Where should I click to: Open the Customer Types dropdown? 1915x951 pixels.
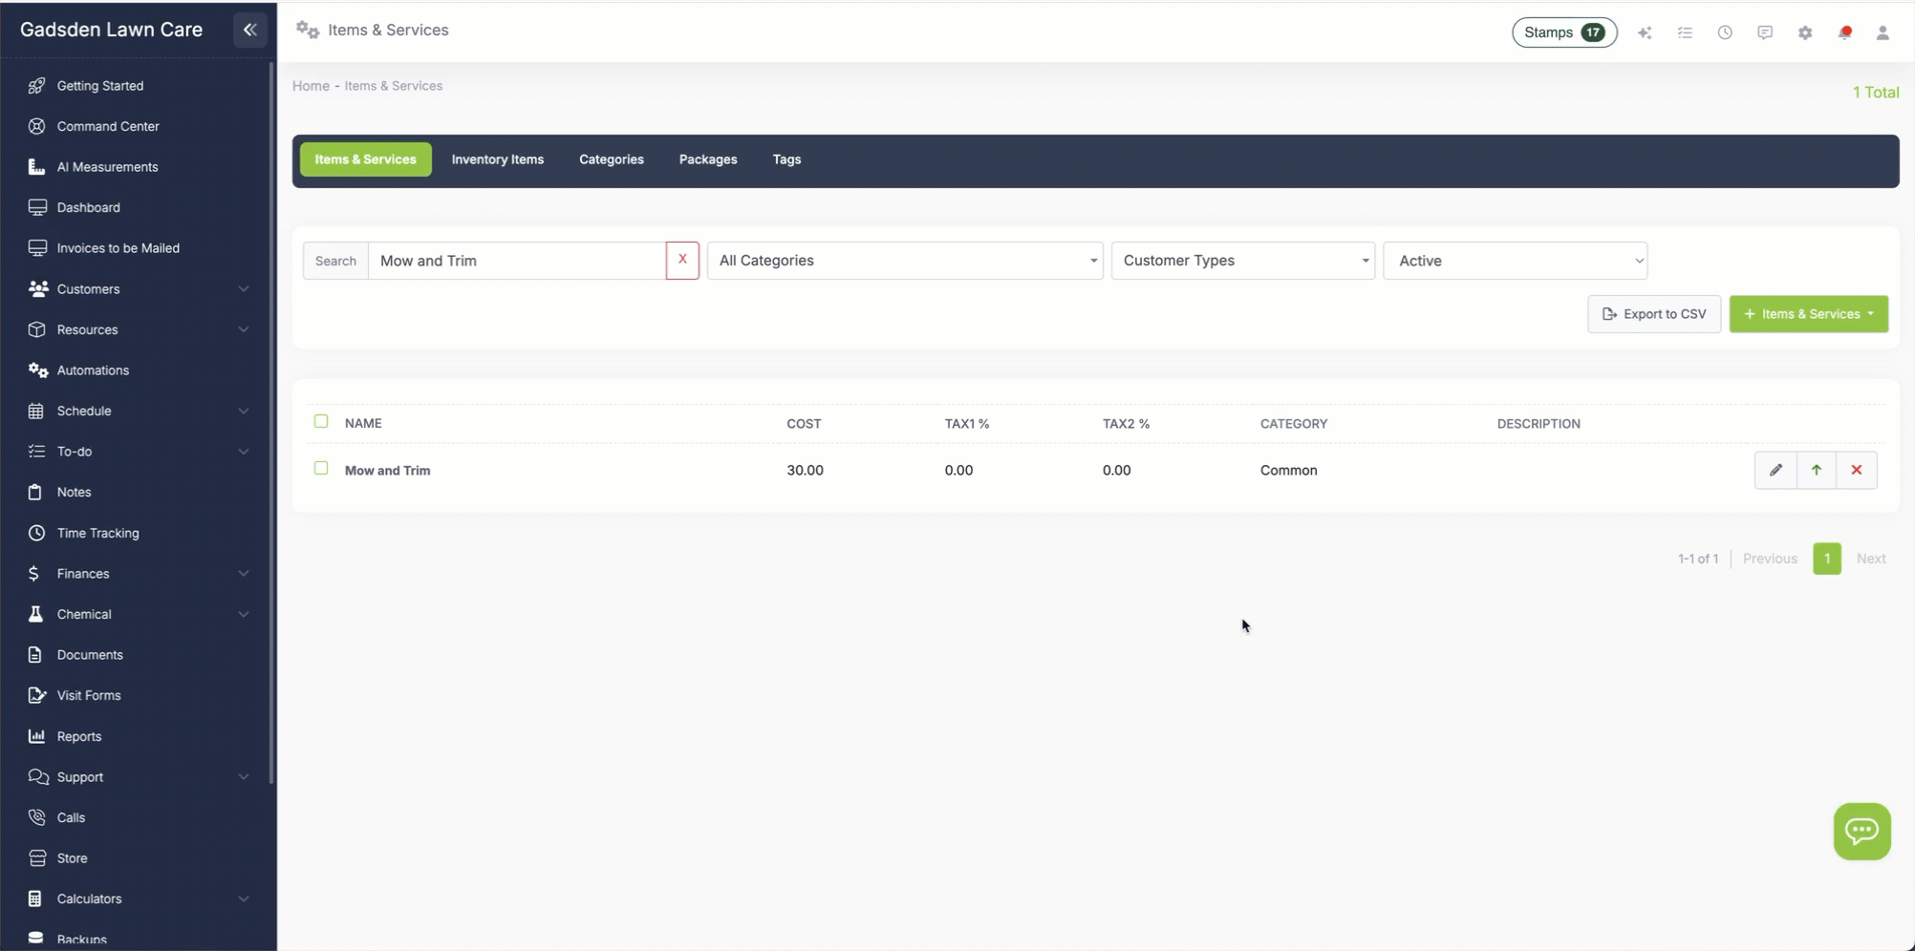tap(1242, 261)
